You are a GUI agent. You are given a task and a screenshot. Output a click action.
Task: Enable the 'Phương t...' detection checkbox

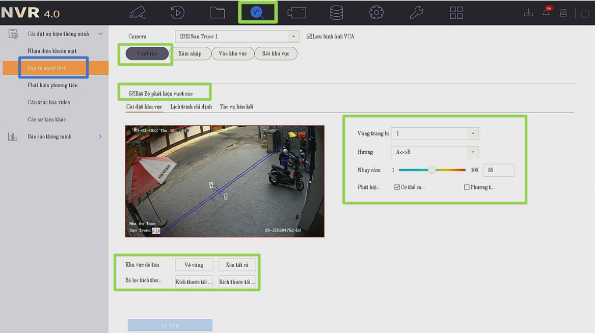tap(467, 187)
